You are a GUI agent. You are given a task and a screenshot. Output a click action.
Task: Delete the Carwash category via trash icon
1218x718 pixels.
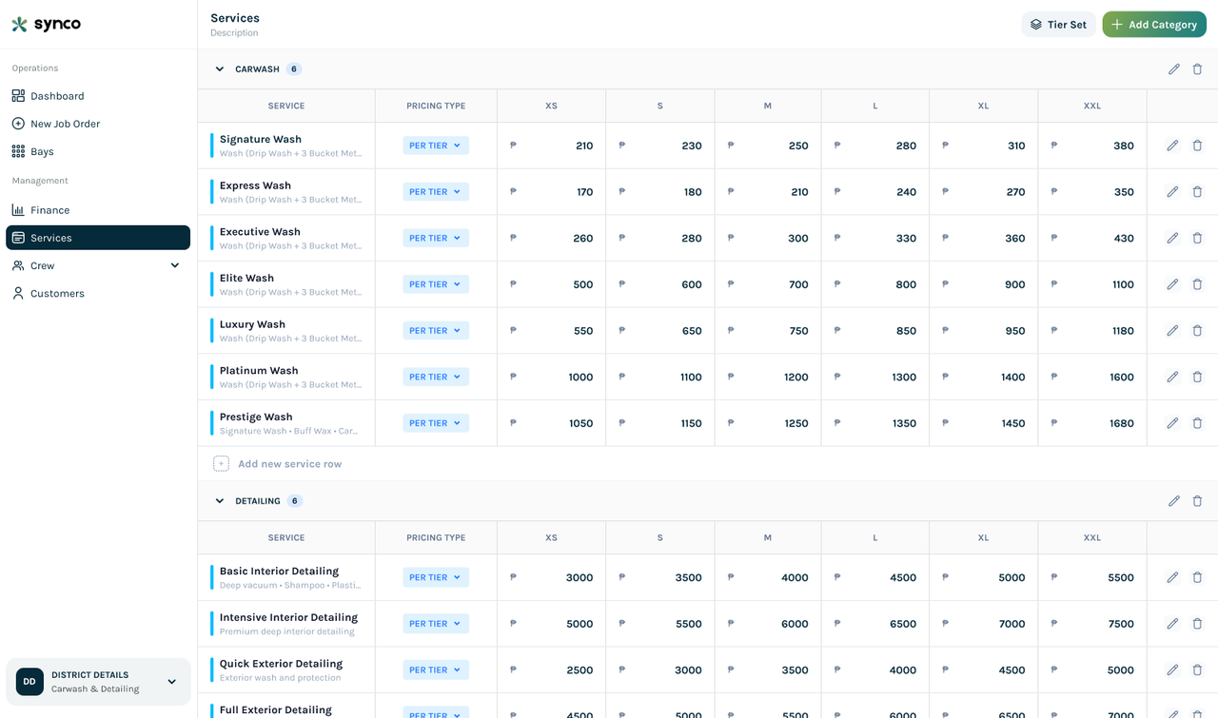pyautogui.click(x=1197, y=69)
